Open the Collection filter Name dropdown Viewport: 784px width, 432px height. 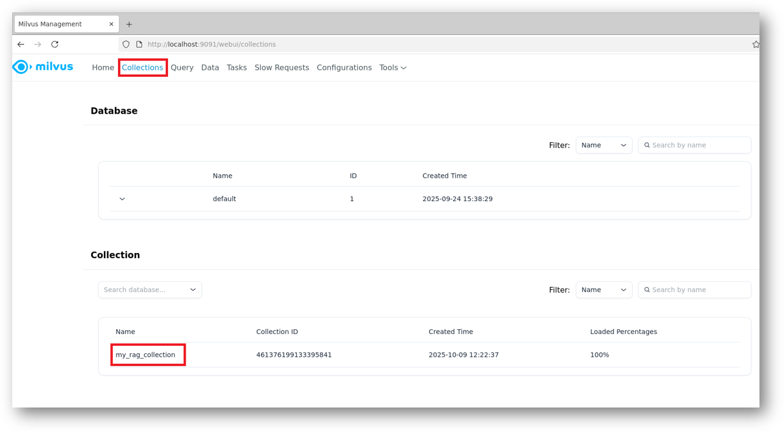point(604,290)
